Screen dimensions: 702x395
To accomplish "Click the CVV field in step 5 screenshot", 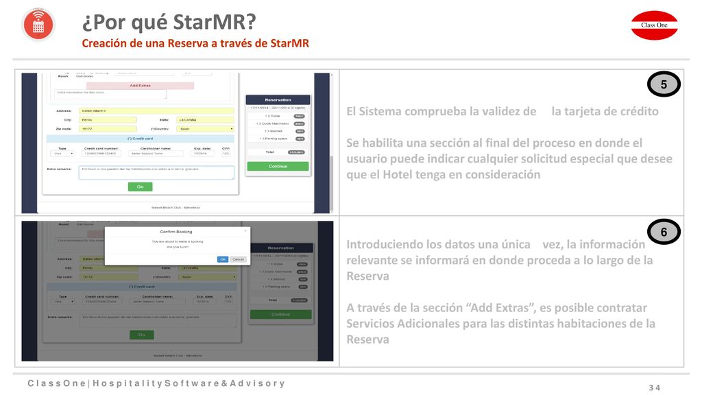I will coord(226,154).
